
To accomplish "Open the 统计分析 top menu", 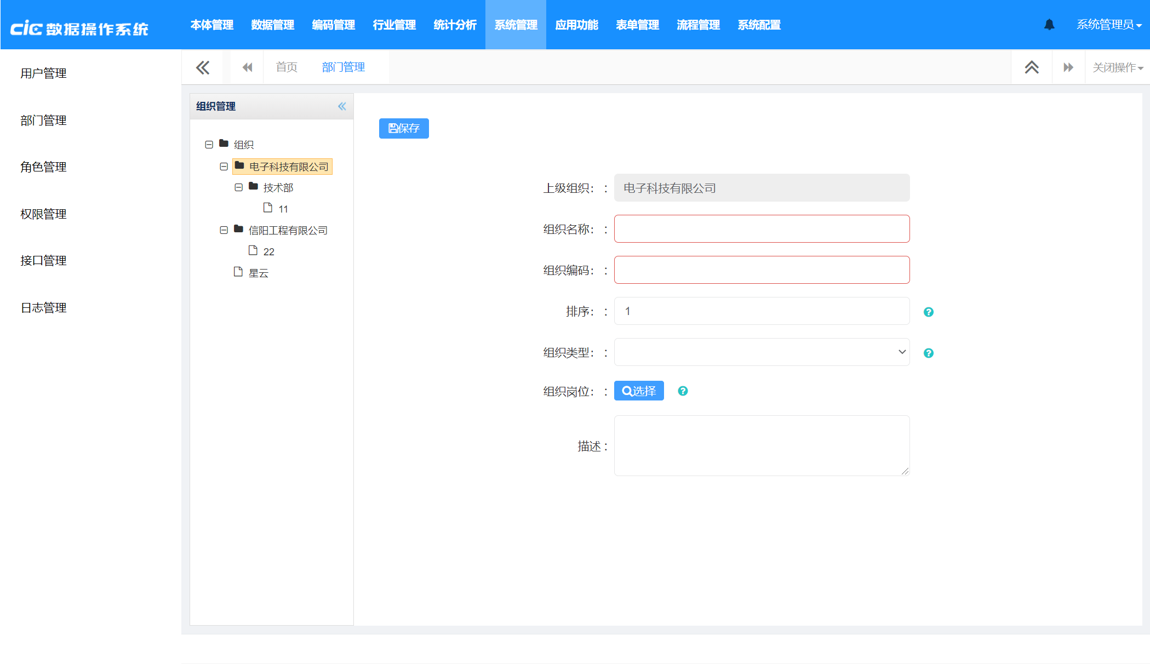I will click(x=455, y=25).
